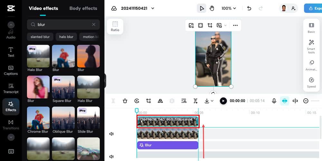Open the Transitions panel
The image size is (322, 161).
11,125
